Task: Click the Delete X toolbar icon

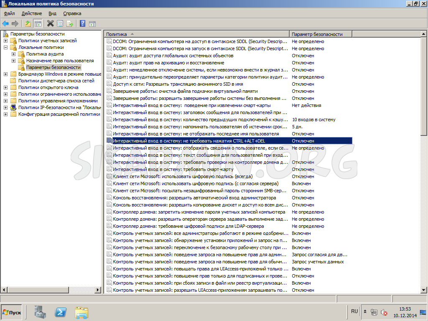Action: pos(50,23)
